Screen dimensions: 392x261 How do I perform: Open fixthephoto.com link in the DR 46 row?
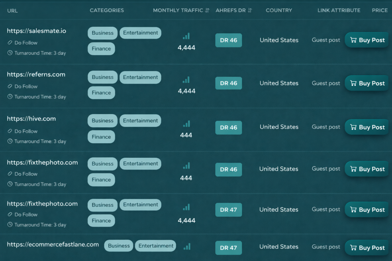point(42,162)
